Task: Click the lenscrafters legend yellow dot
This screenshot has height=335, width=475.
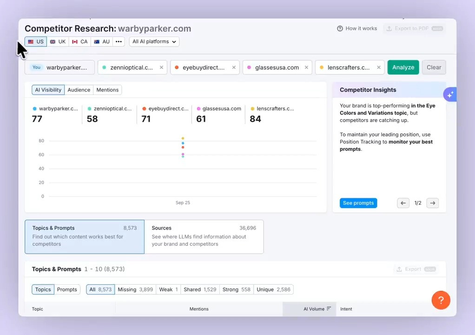Action: (x=252, y=108)
